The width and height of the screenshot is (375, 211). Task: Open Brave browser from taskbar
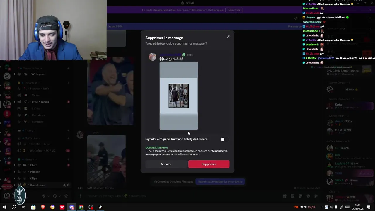[43, 207]
